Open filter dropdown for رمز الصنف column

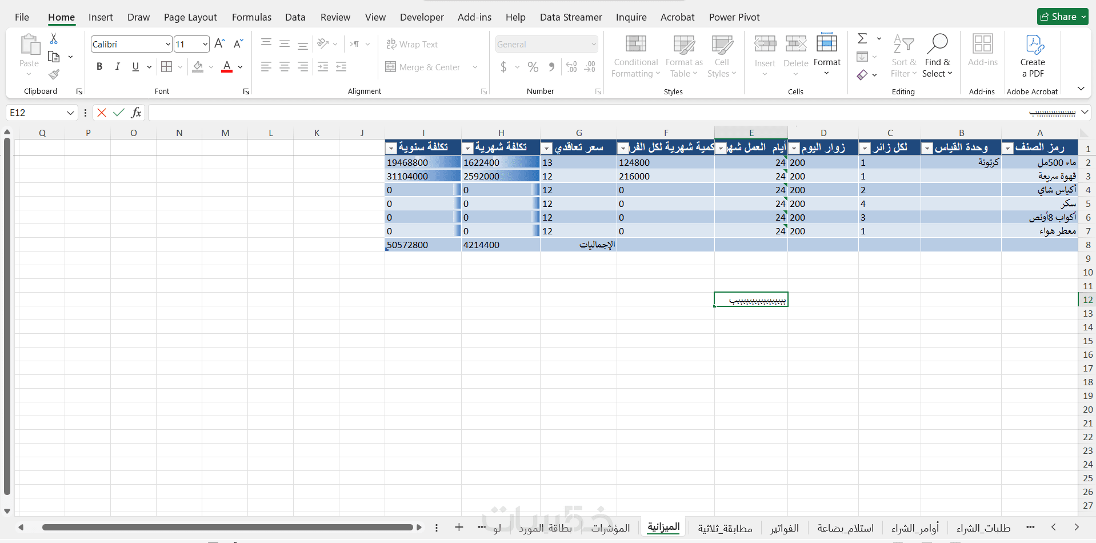coord(1009,149)
